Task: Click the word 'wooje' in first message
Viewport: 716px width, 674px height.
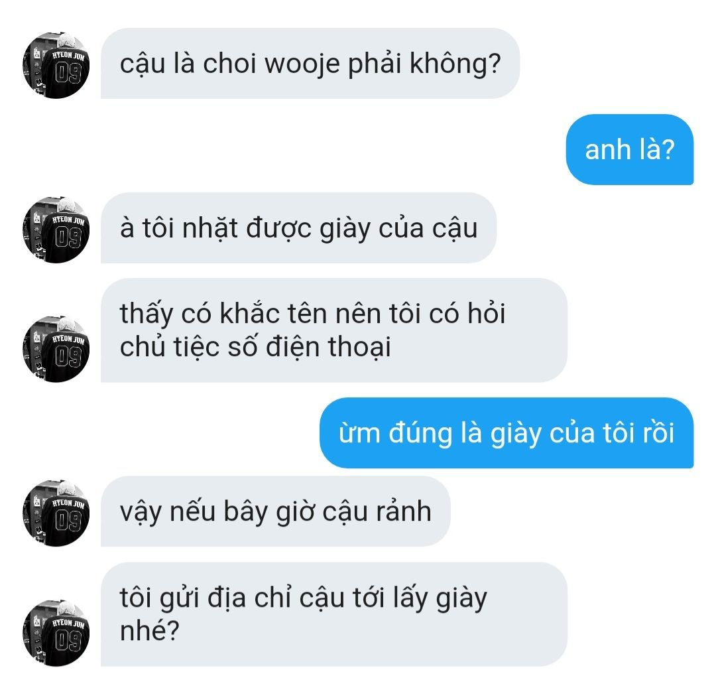Action: point(302,64)
